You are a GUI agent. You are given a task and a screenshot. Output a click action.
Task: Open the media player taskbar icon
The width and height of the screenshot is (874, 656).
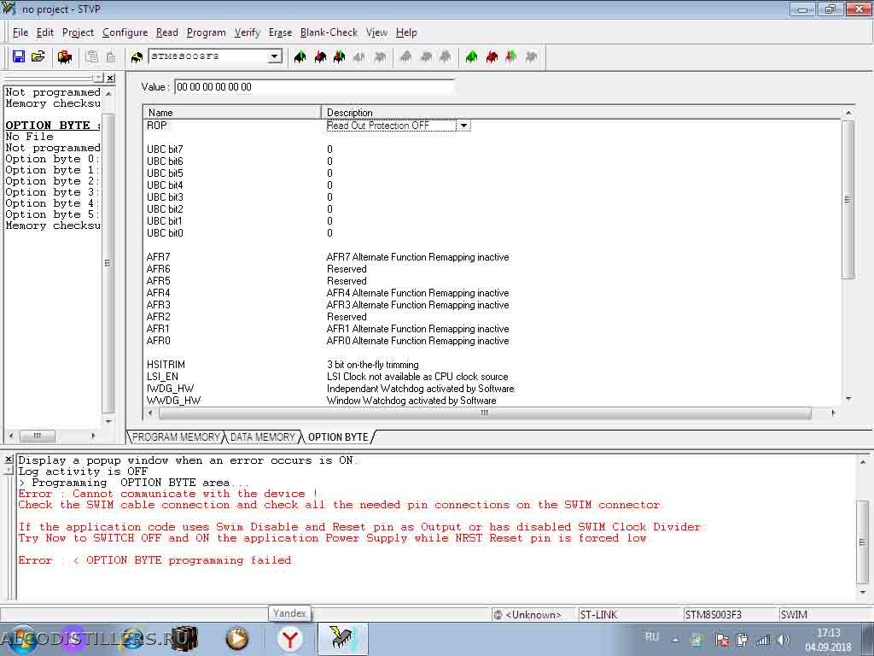pyautogui.click(x=236, y=639)
